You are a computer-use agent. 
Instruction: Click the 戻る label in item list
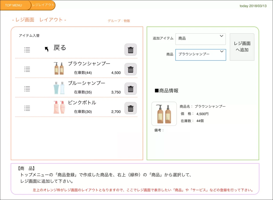(x=60, y=48)
